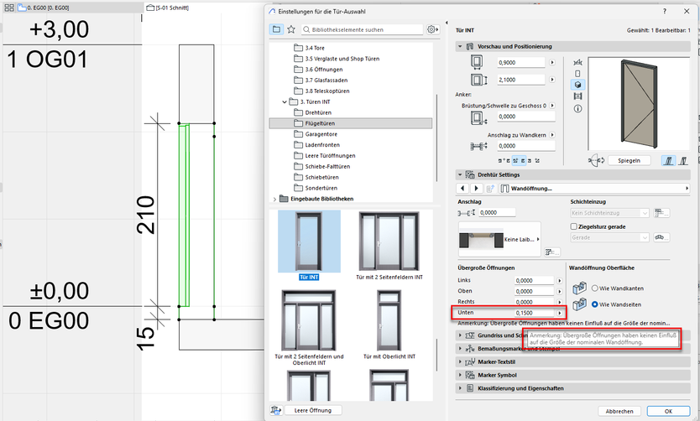Viewport: 700px width, 421px height.
Task: Select the Wie Wandseiten radio option
Action: pos(594,304)
